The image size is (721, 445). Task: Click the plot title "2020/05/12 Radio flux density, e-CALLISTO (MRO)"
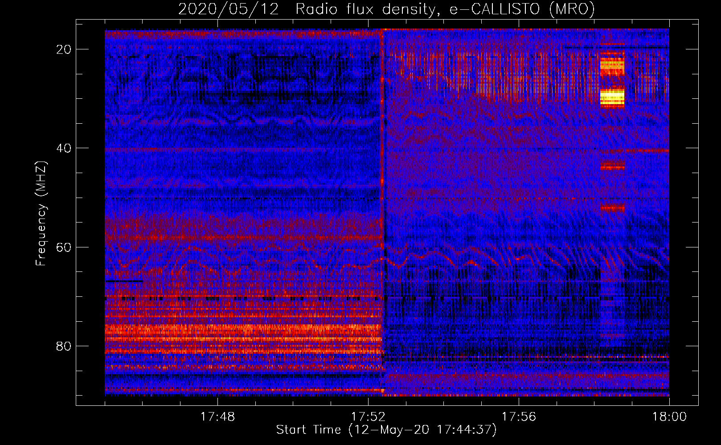[386, 9]
